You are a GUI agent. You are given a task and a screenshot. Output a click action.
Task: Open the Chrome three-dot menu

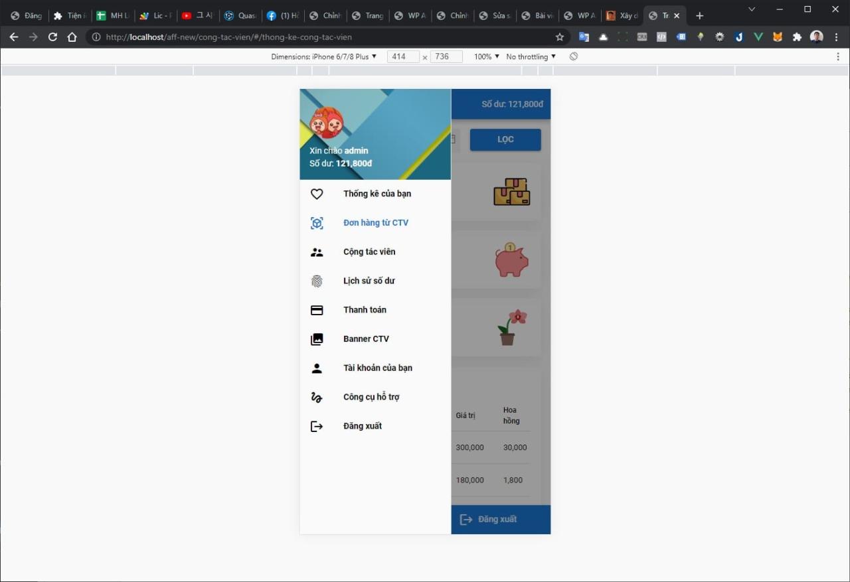click(x=837, y=38)
